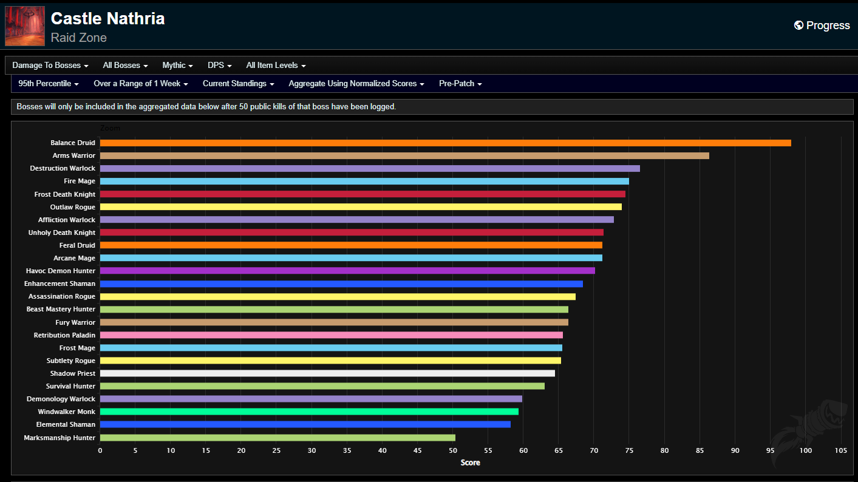Image resolution: width=858 pixels, height=482 pixels.
Task: Select the Frost Death Knight red bar
Action: [x=363, y=194]
